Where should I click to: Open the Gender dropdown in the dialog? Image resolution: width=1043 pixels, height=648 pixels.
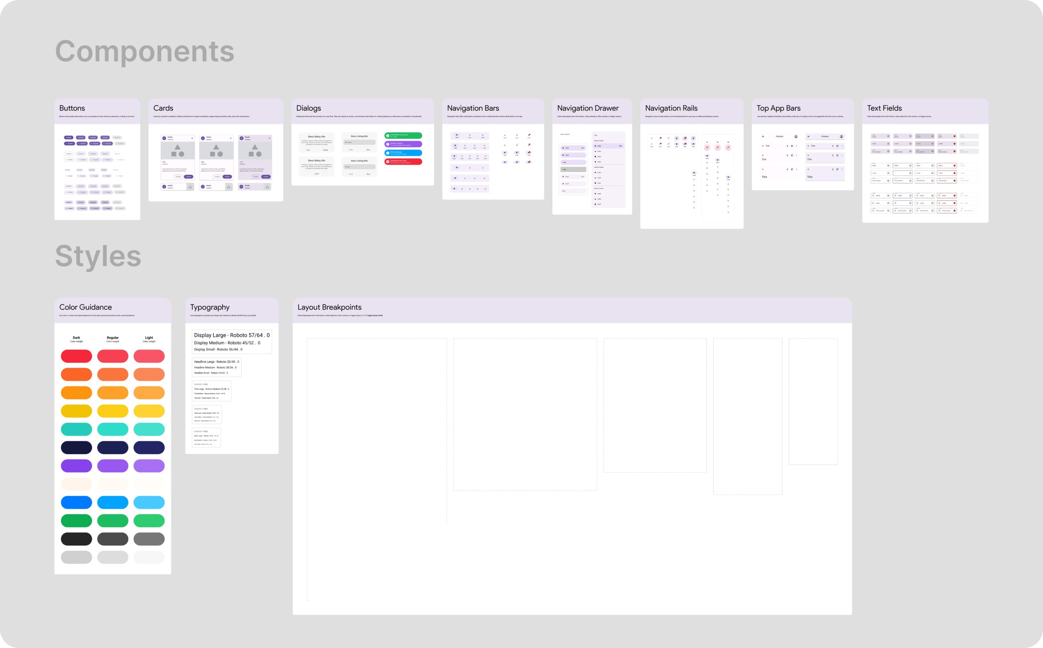(x=359, y=167)
